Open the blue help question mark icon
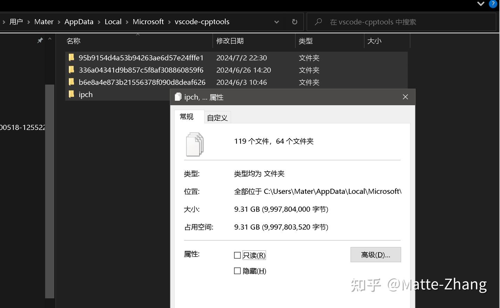 pos(493,4)
